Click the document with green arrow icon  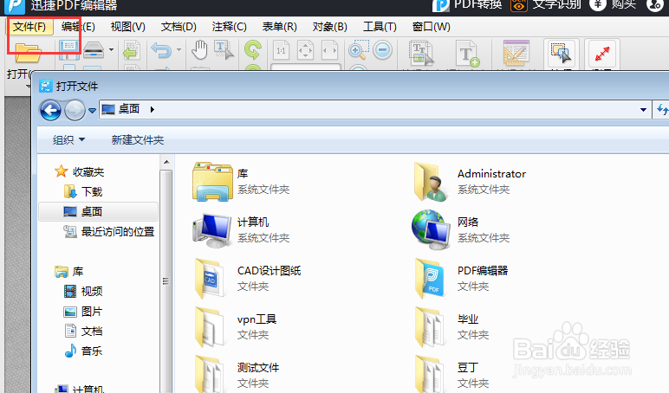132,50
